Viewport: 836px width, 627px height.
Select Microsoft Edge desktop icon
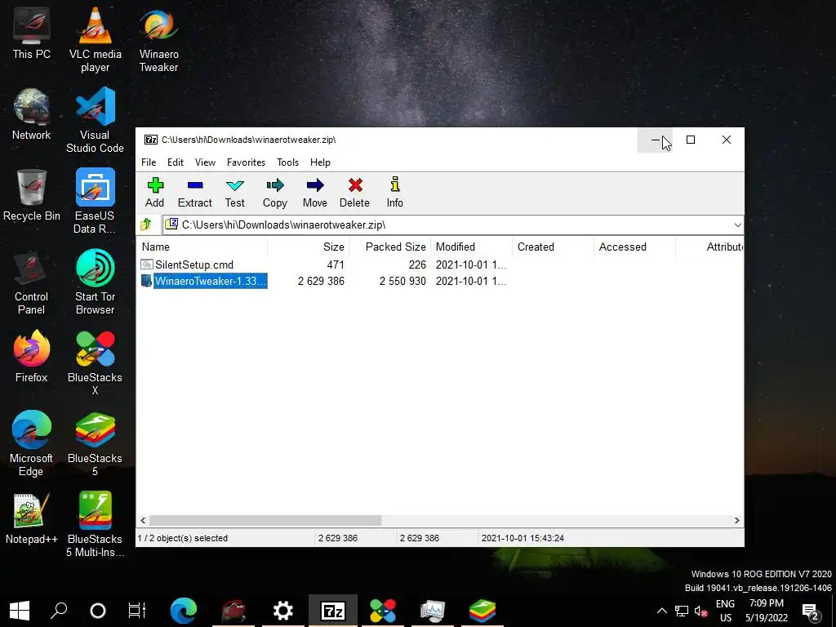coord(32,444)
